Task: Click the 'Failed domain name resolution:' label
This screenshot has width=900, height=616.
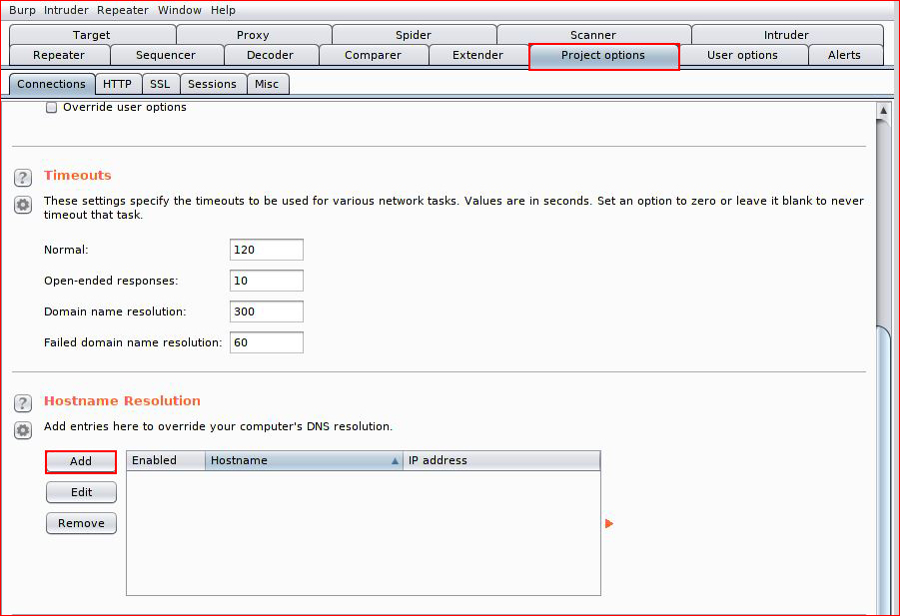Action: (x=133, y=342)
